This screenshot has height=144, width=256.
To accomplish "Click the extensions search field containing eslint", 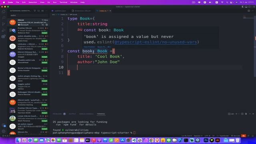I will coord(29,15).
